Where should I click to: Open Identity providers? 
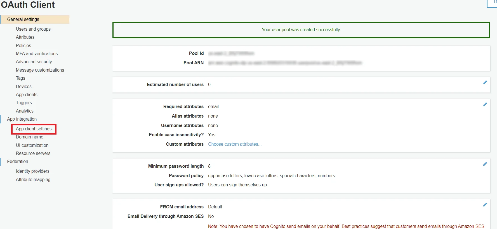tap(32, 171)
